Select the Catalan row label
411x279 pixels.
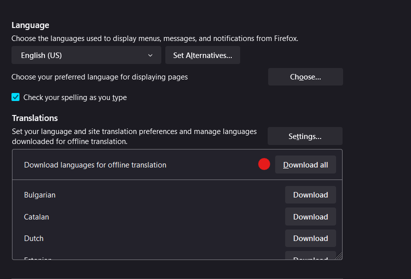point(36,217)
